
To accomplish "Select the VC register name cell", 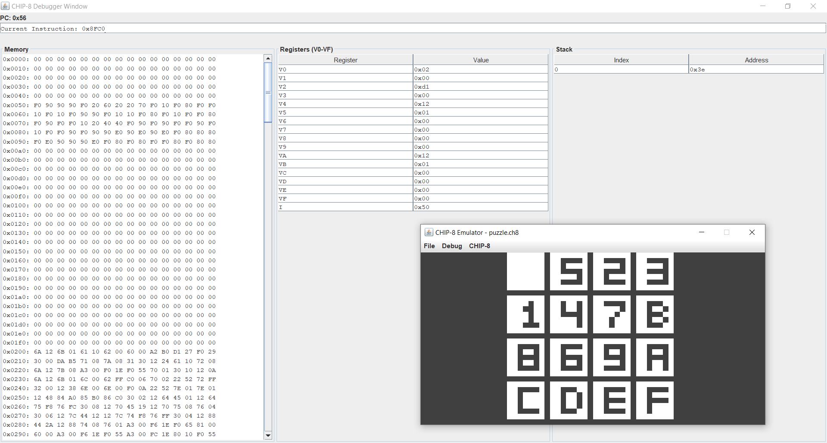I will [x=345, y=172].
